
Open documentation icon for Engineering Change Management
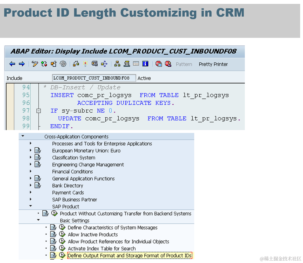click(38, 164)
